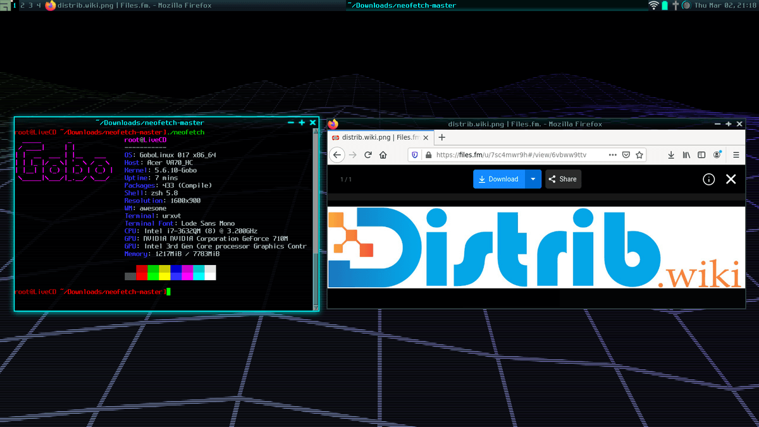759x427 pixels.
Task: Open Firefox hamburger menu
Action: coord(736,154)
